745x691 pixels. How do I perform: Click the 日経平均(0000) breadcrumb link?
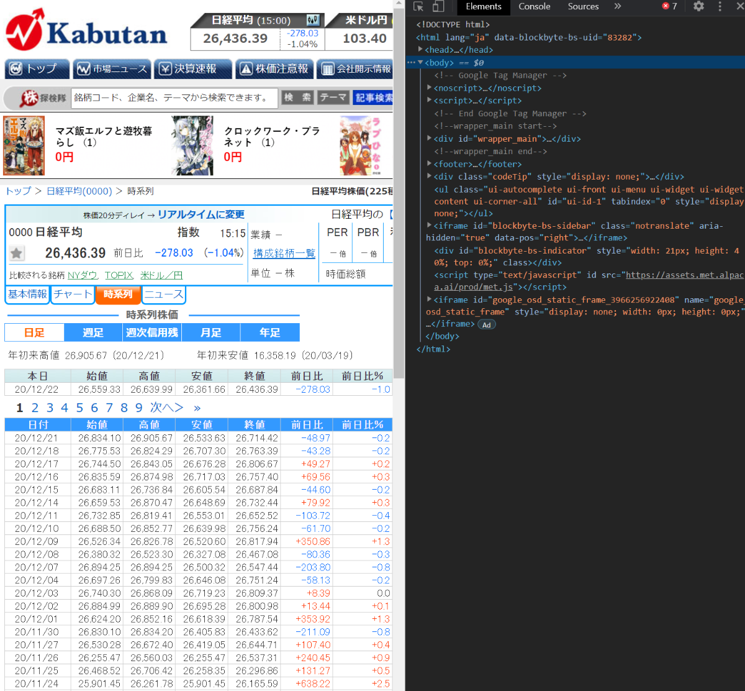point(79,191)
